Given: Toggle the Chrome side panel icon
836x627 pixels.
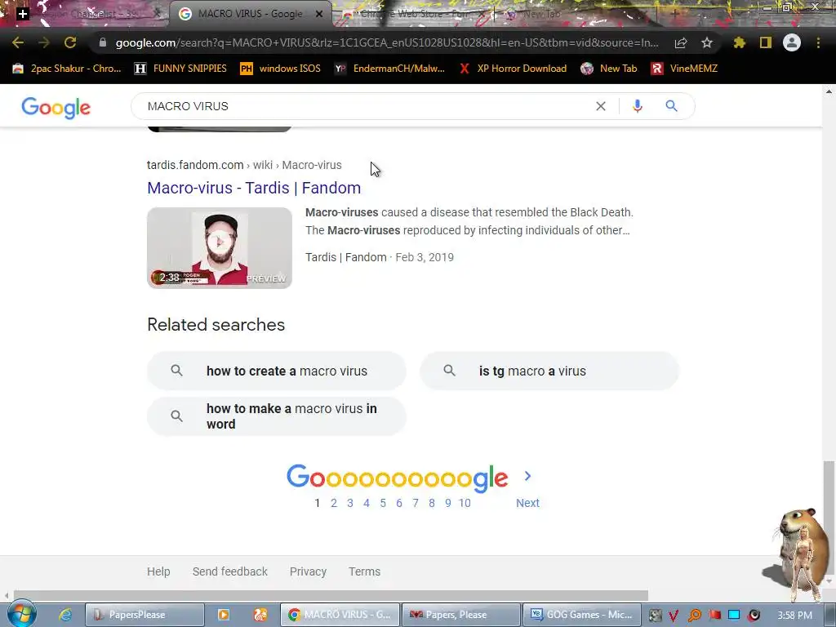Looking at the screenshot, I should coord(766,42).
